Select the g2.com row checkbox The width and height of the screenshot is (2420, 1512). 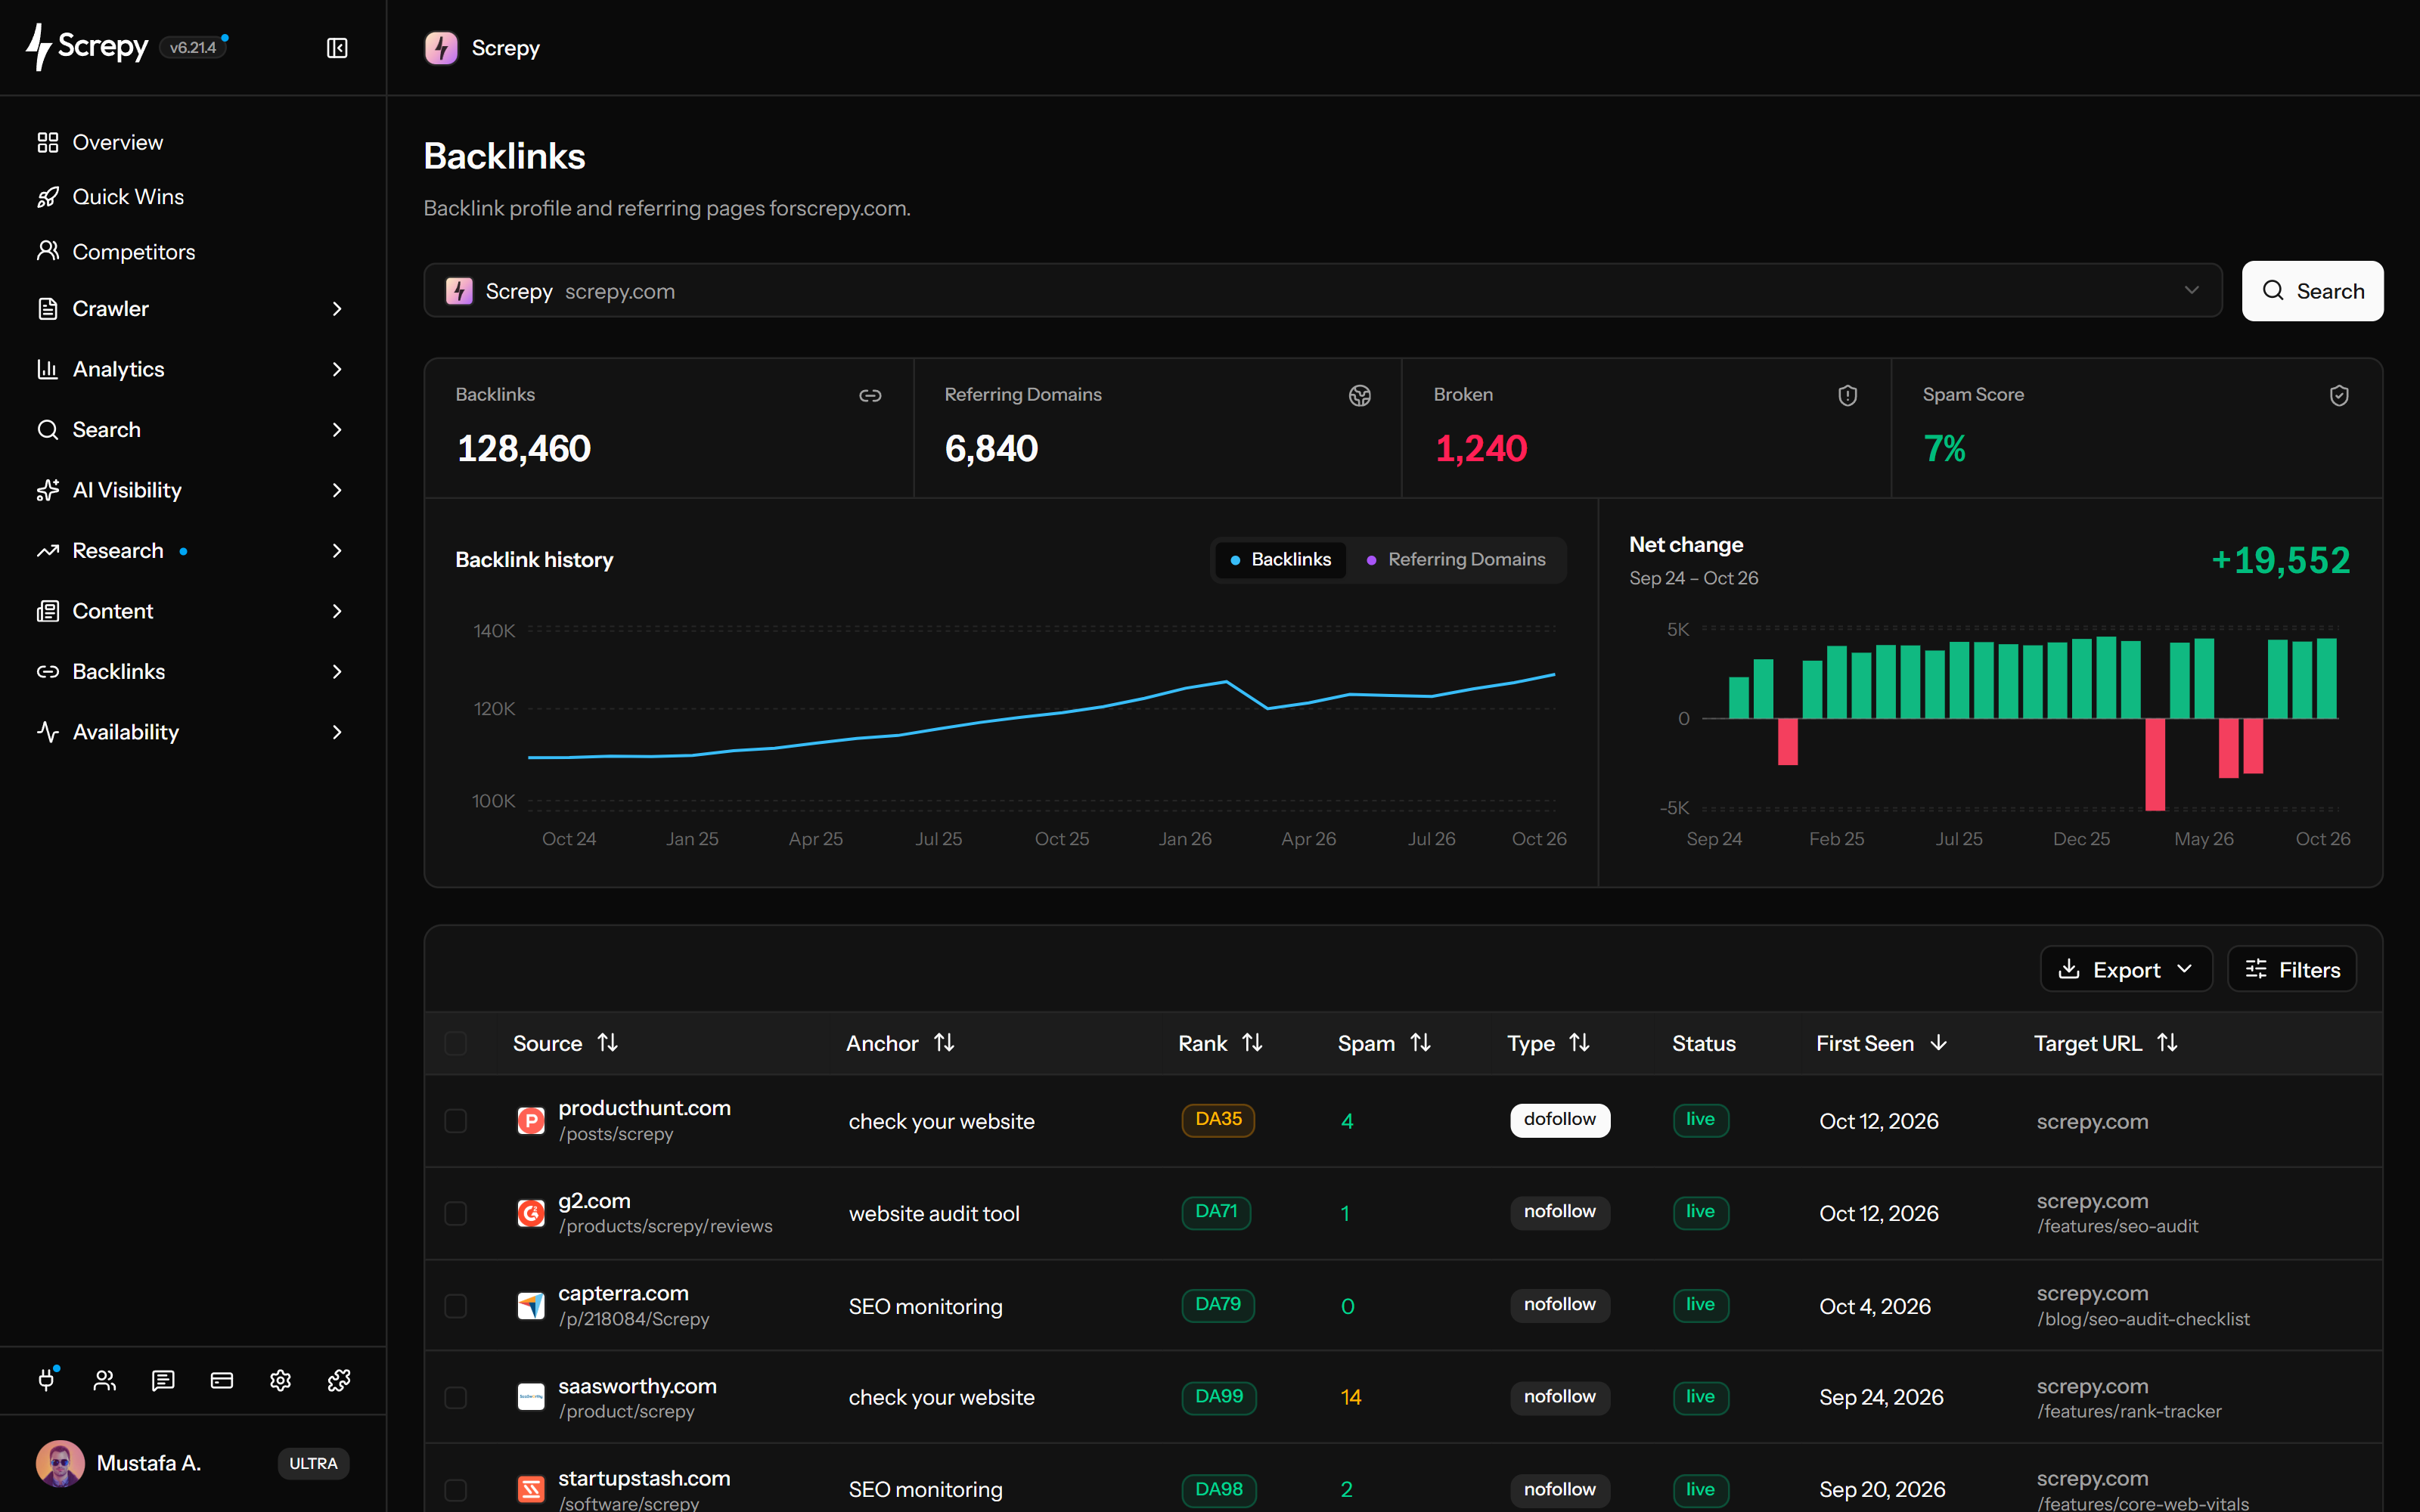point(455,1213)
